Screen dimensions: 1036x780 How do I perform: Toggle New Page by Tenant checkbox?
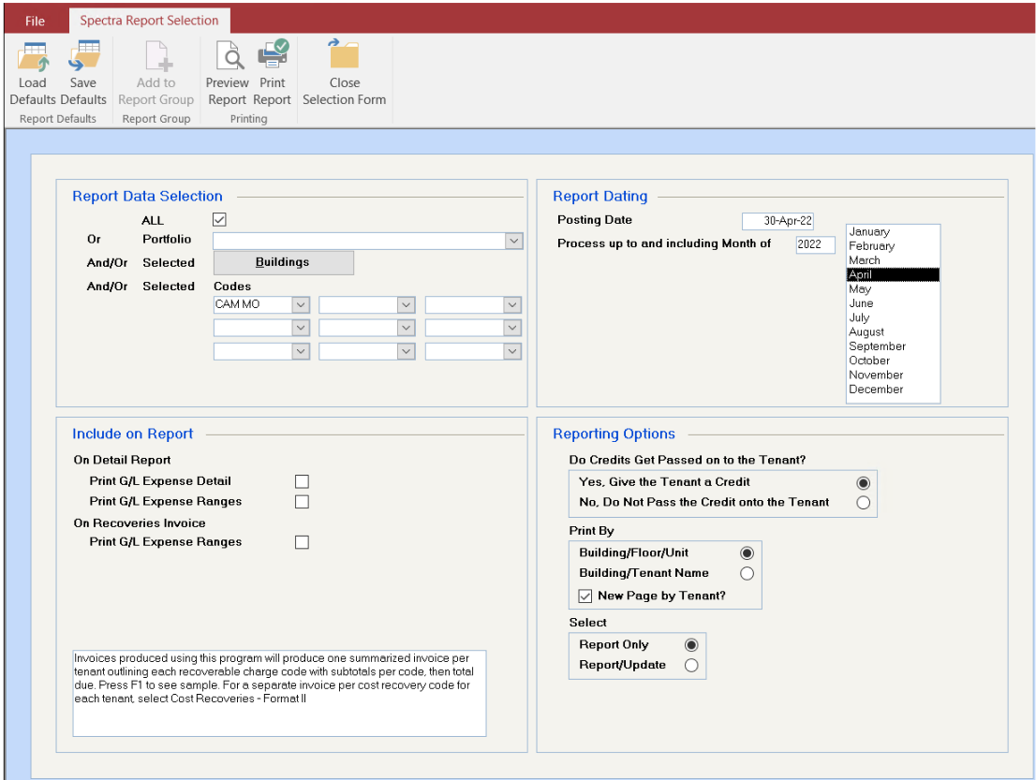(585, 596)
